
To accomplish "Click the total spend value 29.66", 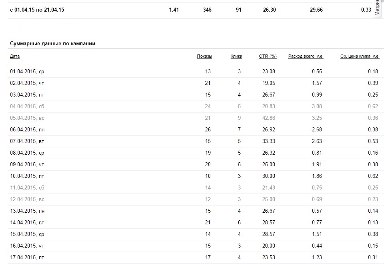I will coord(316,10).
